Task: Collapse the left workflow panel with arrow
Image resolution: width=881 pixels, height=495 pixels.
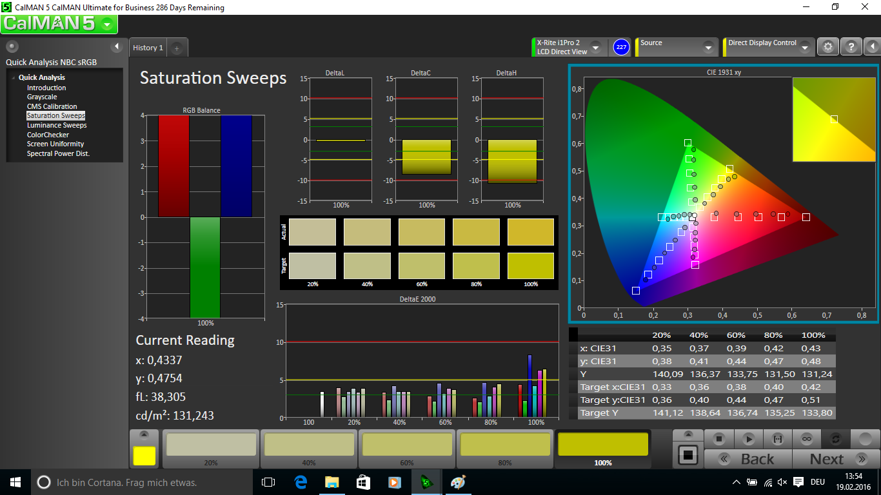Action: coord(117,46)
